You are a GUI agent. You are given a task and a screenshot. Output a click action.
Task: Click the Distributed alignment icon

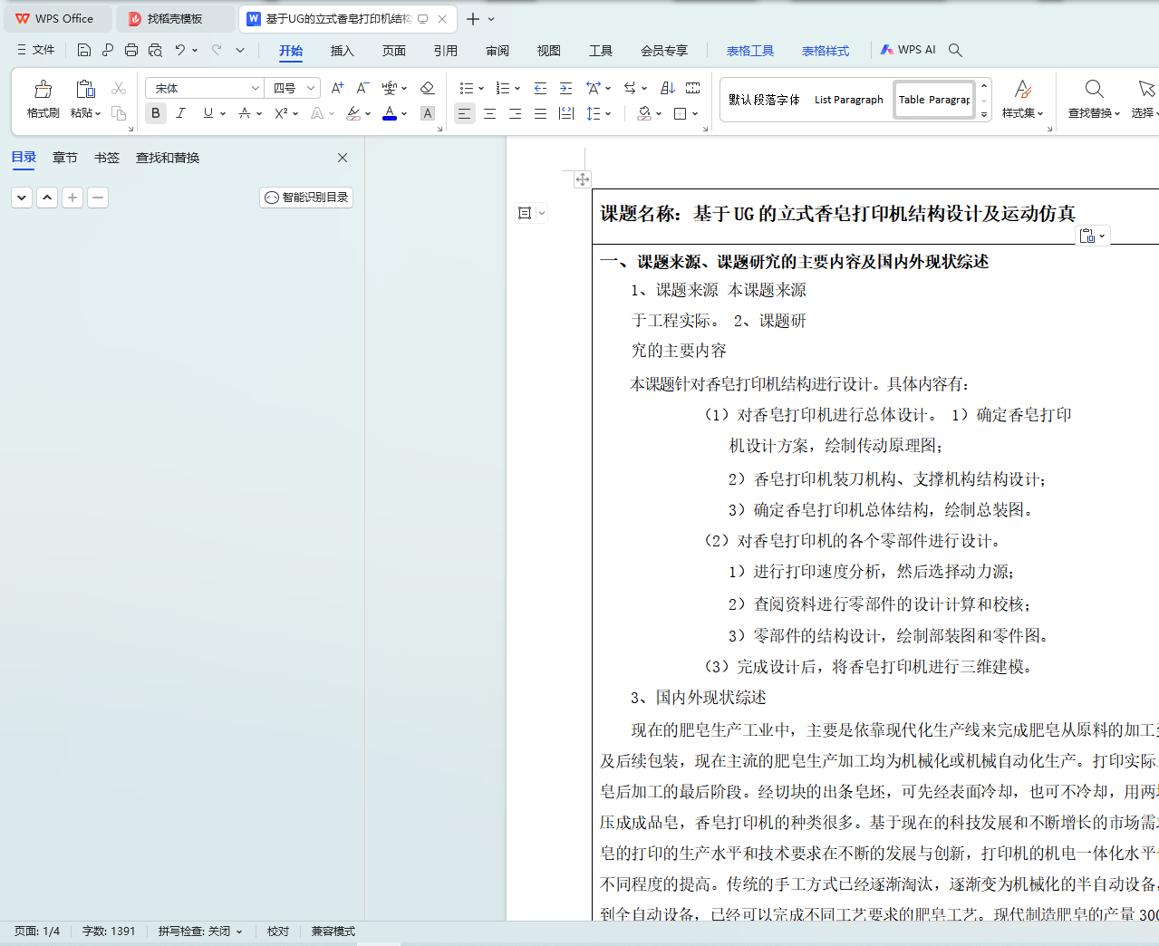[566, 113]
